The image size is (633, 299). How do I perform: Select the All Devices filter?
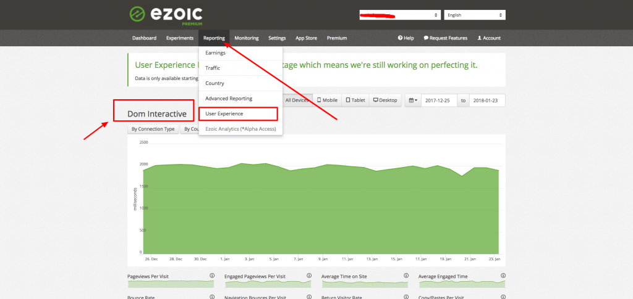click(297, 100)
